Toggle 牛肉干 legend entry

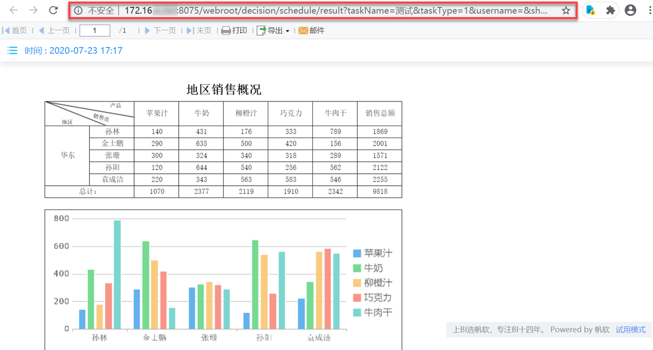tap(373, 312)
